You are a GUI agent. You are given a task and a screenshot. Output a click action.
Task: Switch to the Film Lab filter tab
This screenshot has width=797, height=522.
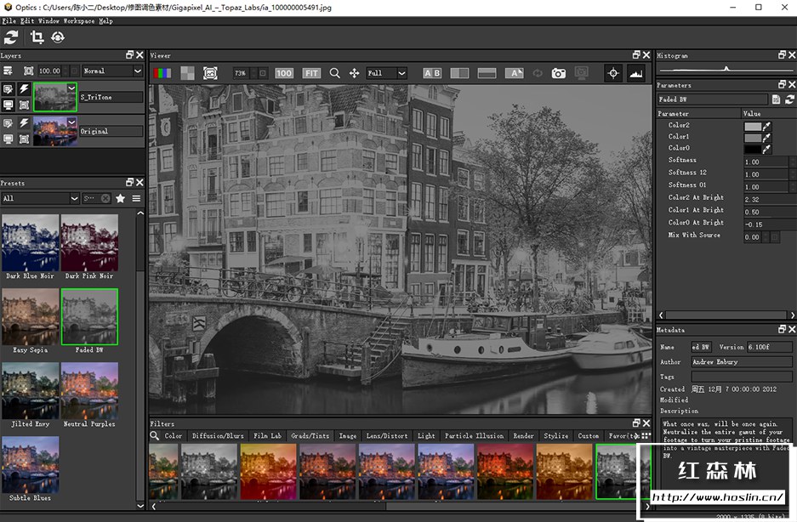[x=267, y=435]
